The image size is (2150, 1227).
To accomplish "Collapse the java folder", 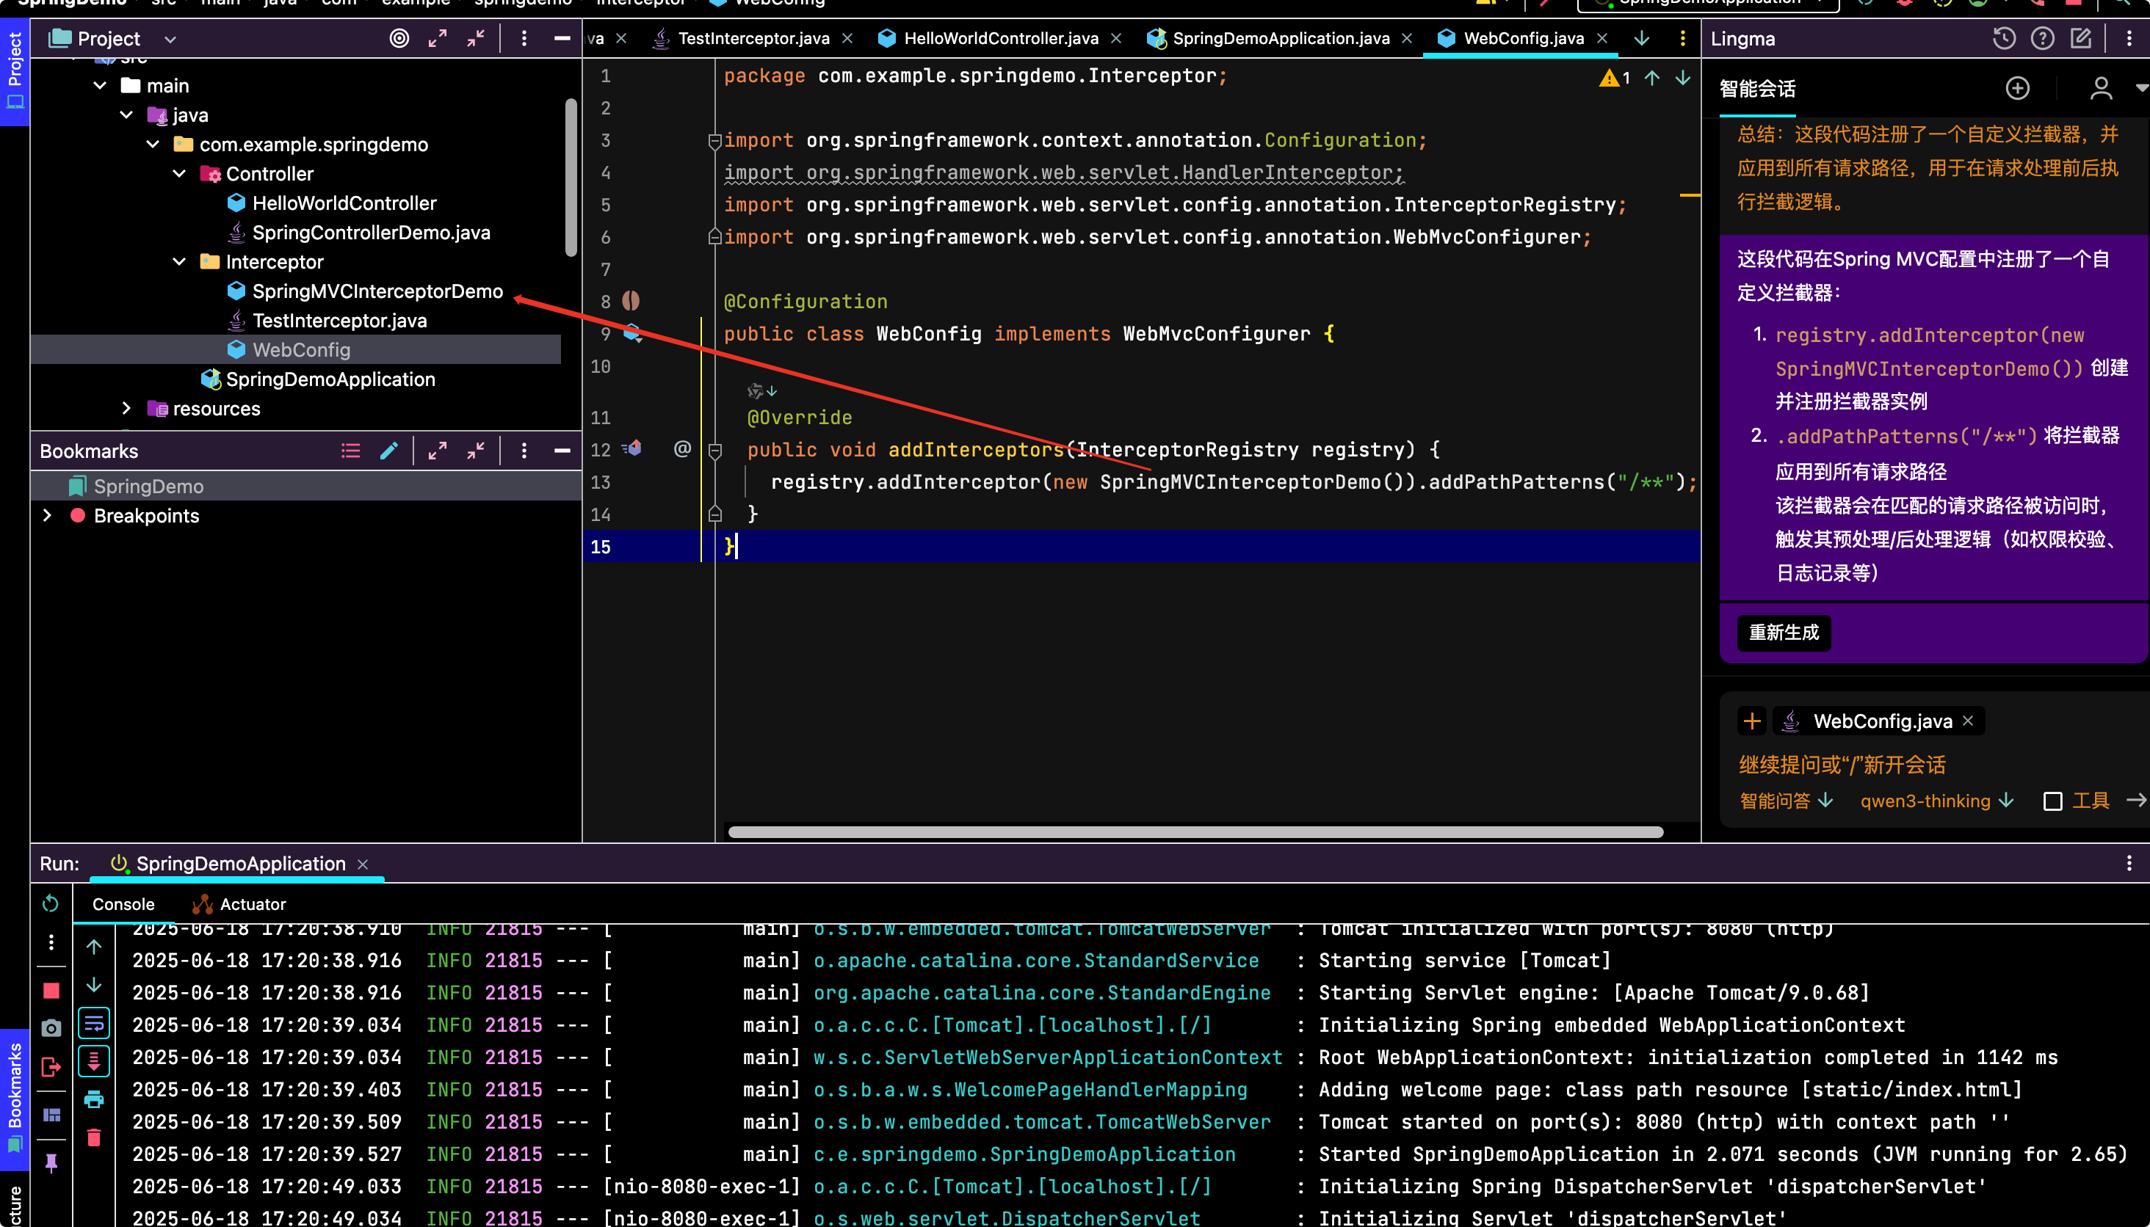I will [x=126, y=114].
